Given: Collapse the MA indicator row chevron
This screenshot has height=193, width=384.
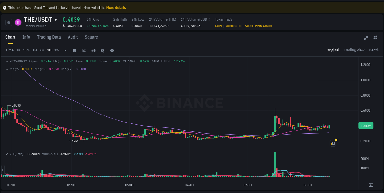Looking at the screenshot, I should tap(6, 69).
